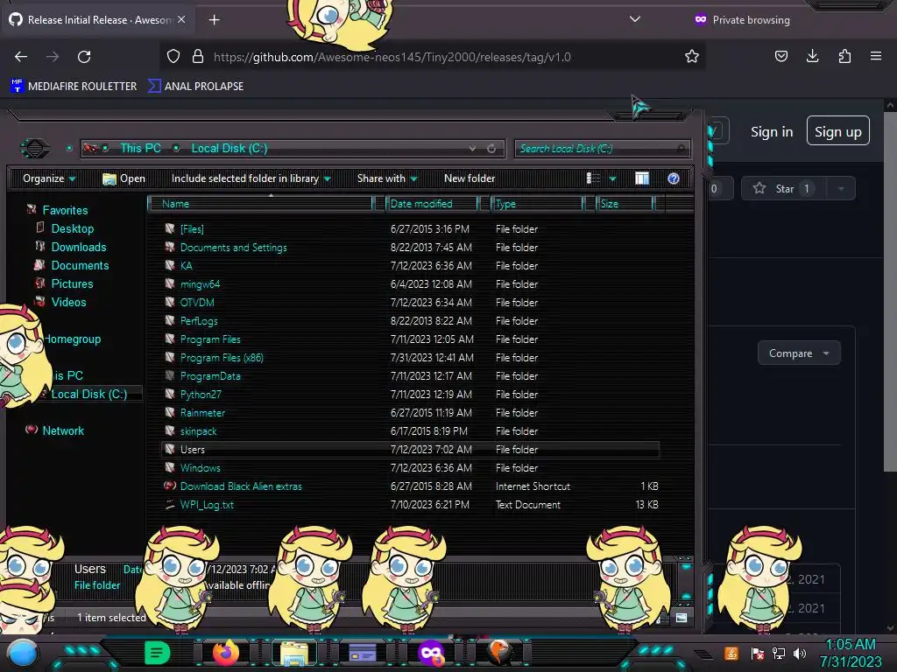Viewport: 897px width, 672px height.
Task: Open the second bookmarks toolbar item
Action: pos(195,87)
